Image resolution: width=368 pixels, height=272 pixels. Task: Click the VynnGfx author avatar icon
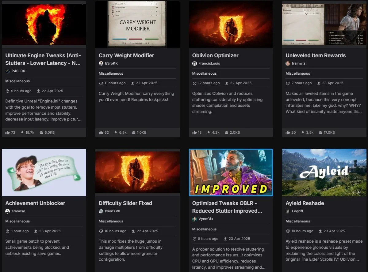coord(194,219)
